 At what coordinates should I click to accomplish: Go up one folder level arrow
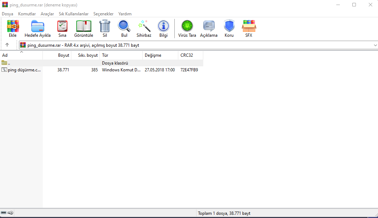tap(7, 45)
